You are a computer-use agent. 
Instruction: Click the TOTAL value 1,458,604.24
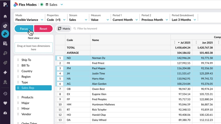tap(183, 48)
